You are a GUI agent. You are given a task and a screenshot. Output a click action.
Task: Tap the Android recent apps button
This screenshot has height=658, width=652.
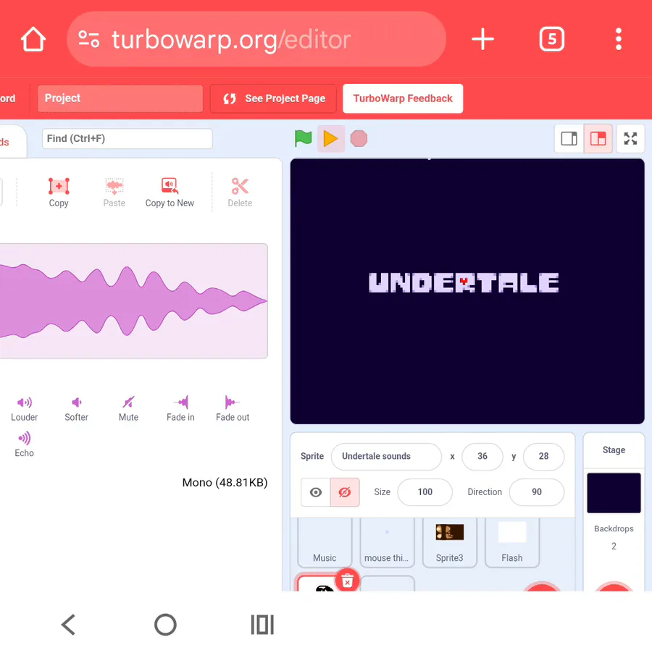pos(262,625)
